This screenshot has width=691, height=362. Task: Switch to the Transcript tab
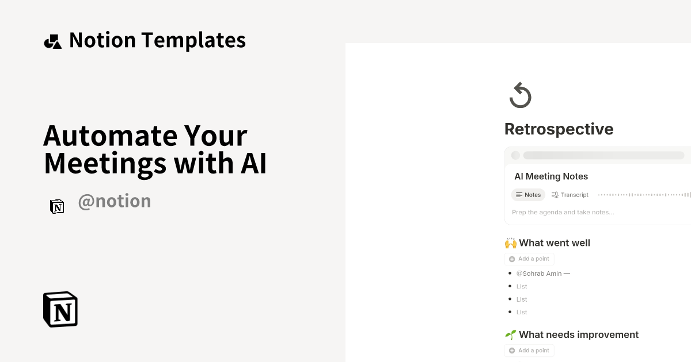coord(570,195)
